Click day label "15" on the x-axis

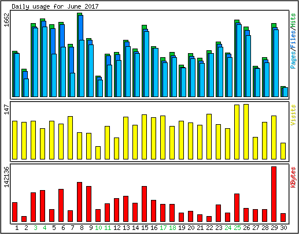pyautogui.click(x=145, y=228)
